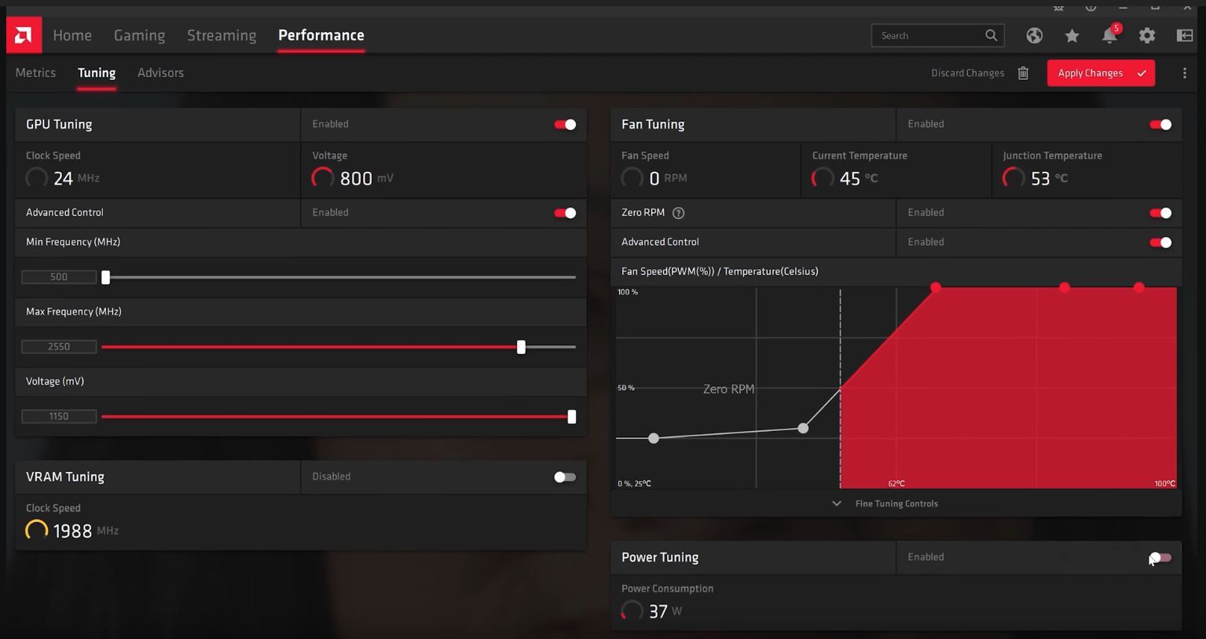
Task: Click the Max Frequency slider handle
Action: pos(521,347)
